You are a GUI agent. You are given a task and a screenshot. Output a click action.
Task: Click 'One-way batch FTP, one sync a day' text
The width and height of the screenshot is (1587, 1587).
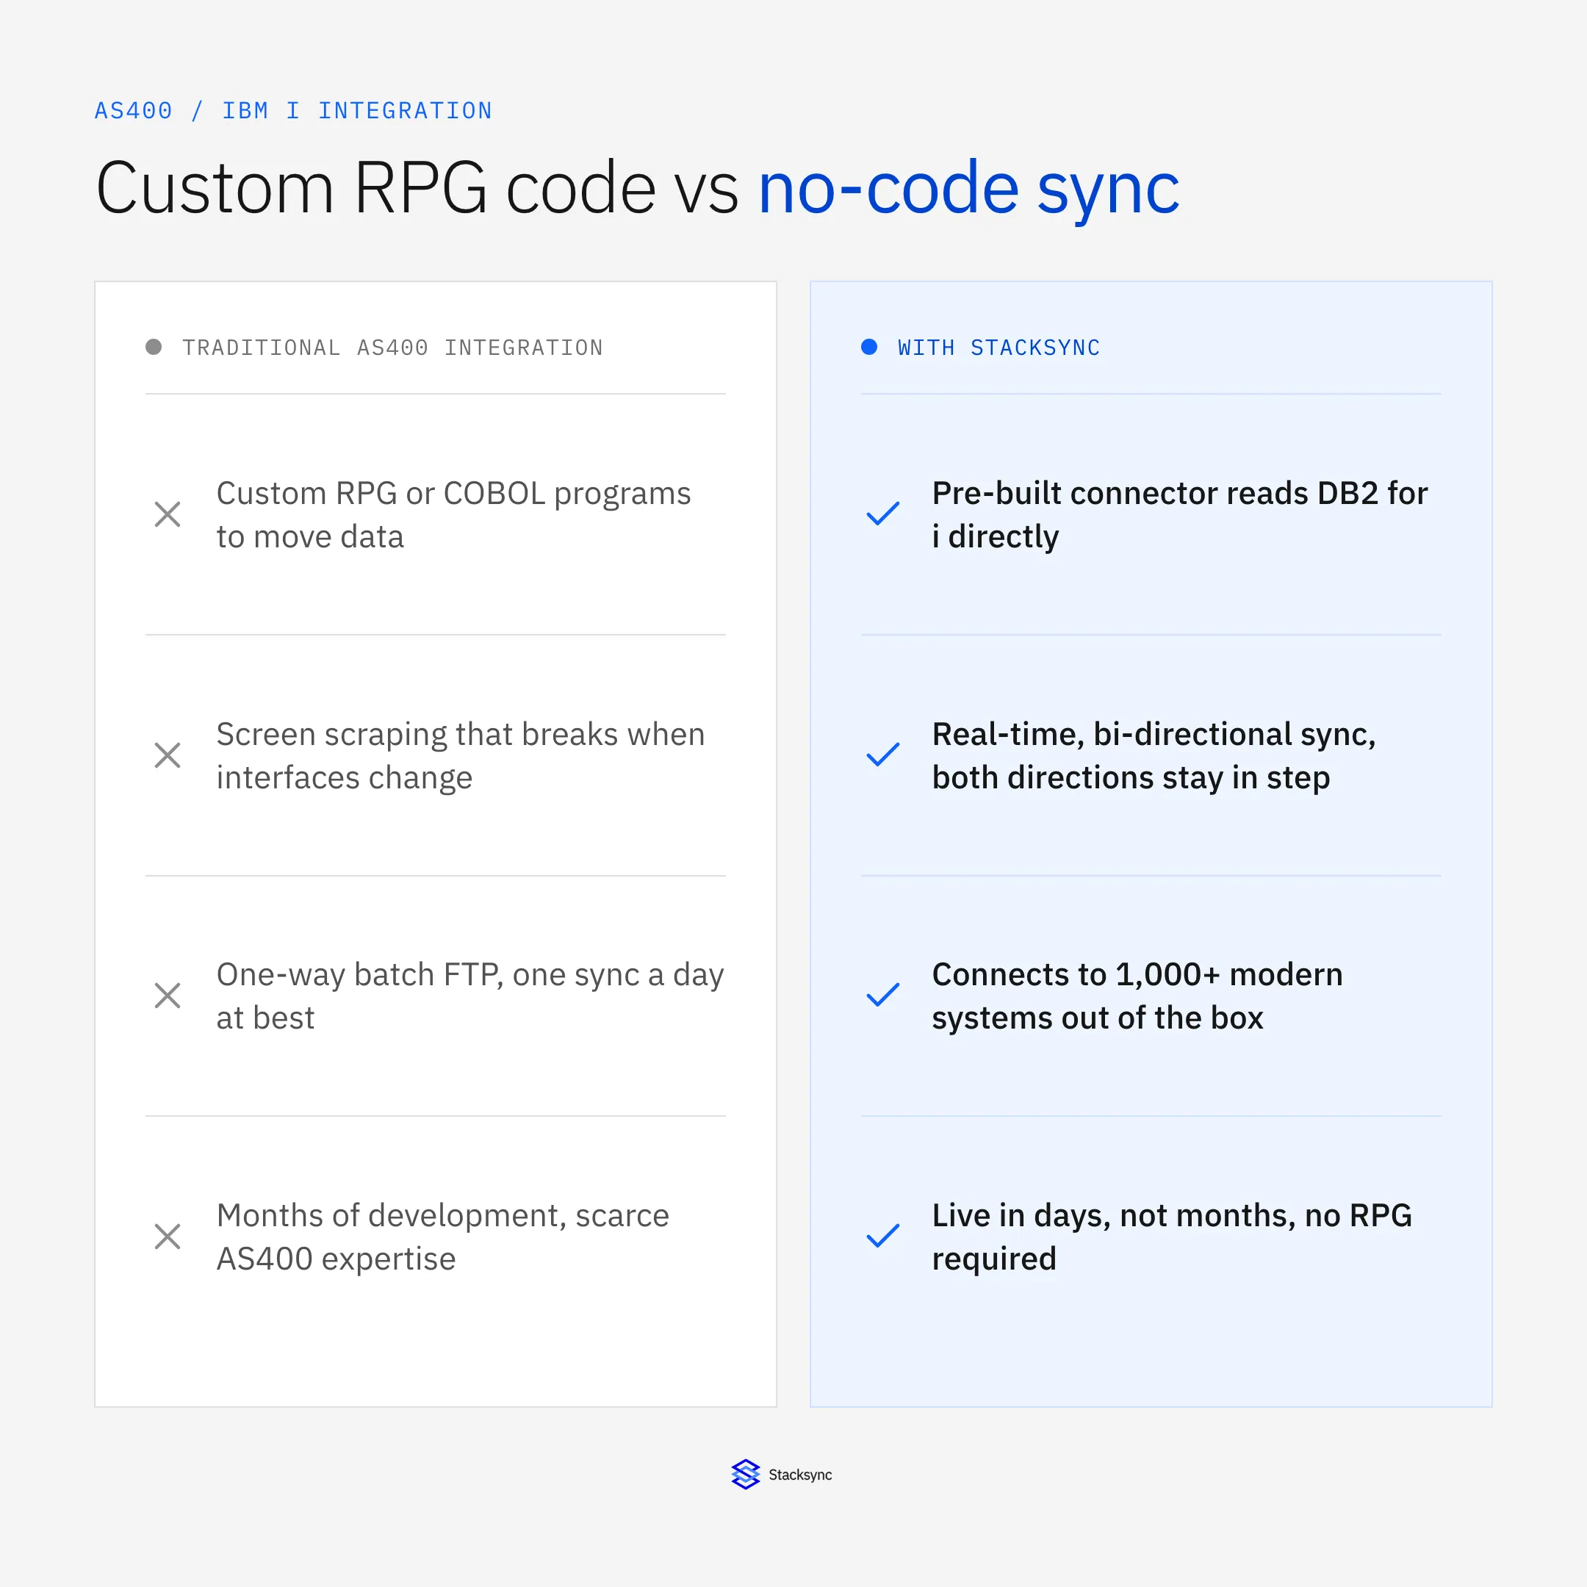click(470, 975)
